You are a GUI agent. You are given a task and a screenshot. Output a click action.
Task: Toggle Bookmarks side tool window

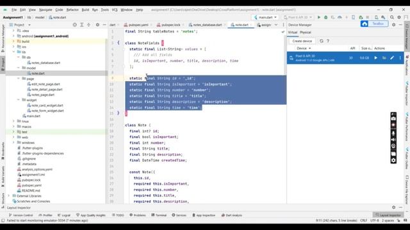click(3, 151)
